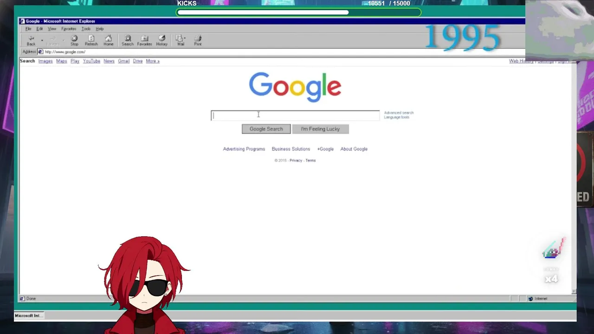The height and width of the screenshot is (334, 594).
Task: Click the Terms footer link
Action: [x=310, y=161]
